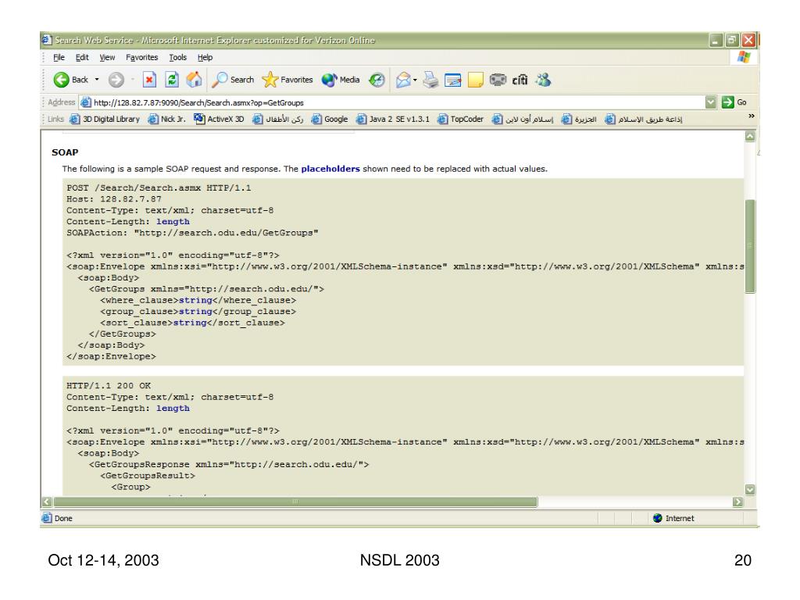
Task: Click the horizontal scrollbar right arrow
Action: pos(737,502)
